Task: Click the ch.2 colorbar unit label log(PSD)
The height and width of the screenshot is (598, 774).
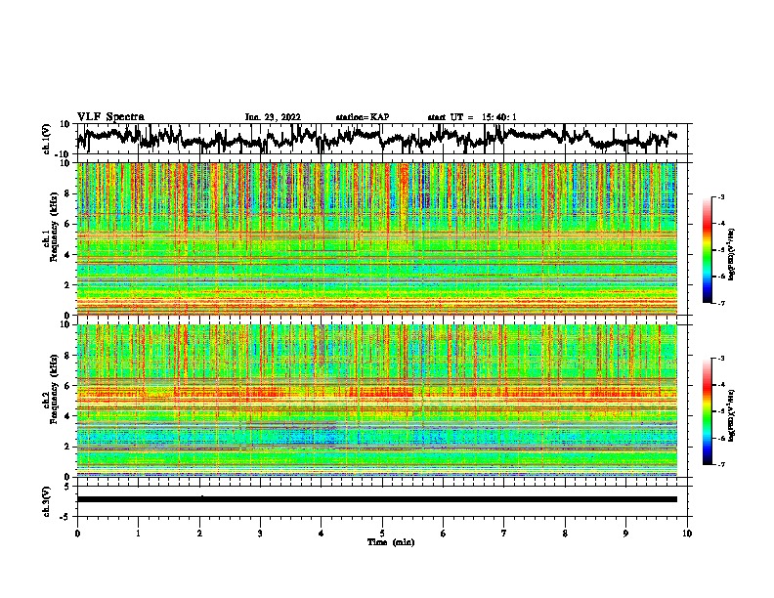Action: (x=732, y=415)
